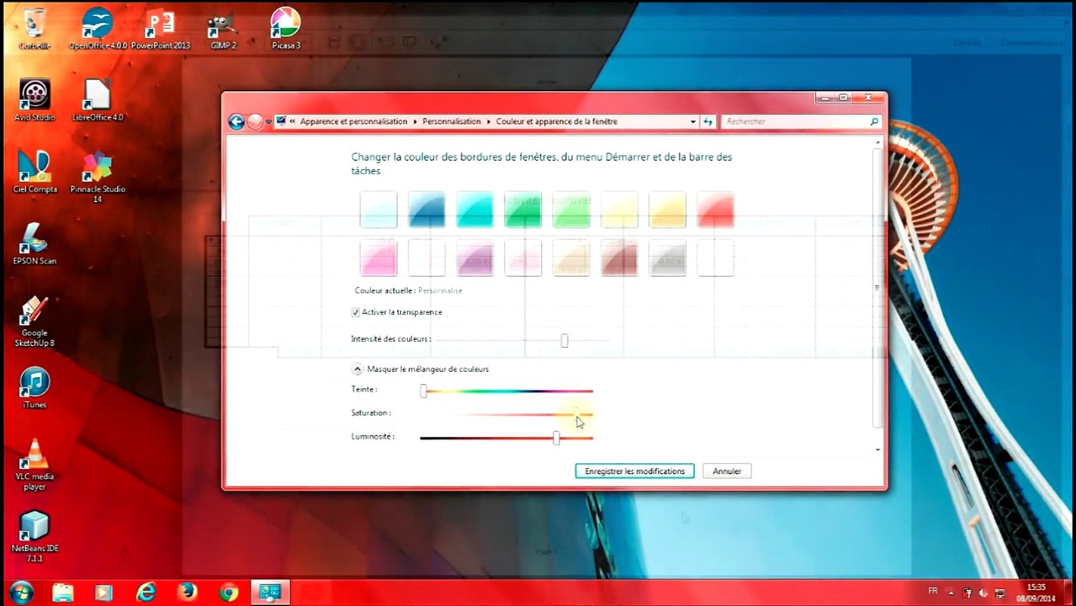1076x606 pixels.
Task: Click the active Personalization taskbar button
Action: [270, 593]
